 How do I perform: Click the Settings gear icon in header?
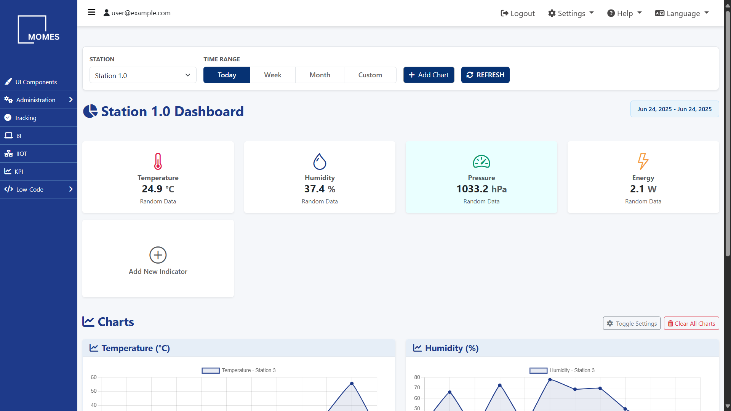tap(552, 13)
